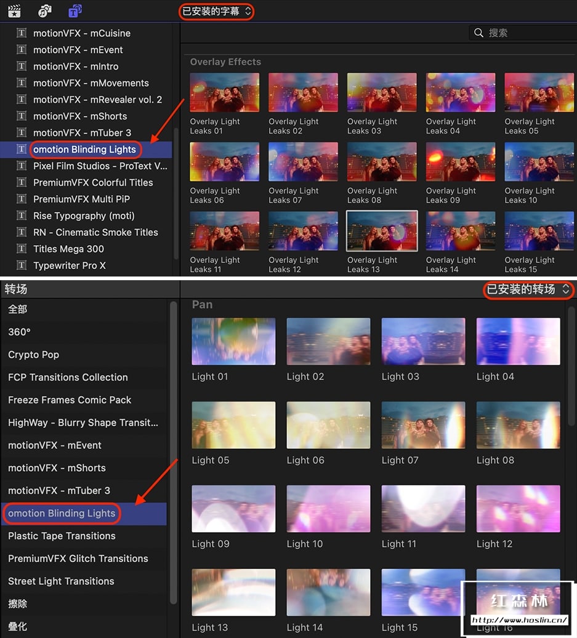
Task: Select the Wipe (擦除) transitions category
Action: pos(83,604)
